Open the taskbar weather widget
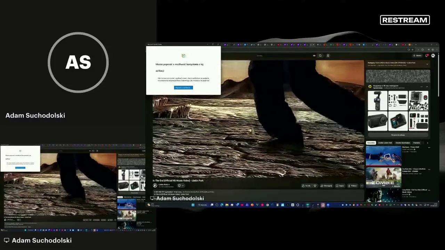 pyautogui.click(x=153, y=205)
